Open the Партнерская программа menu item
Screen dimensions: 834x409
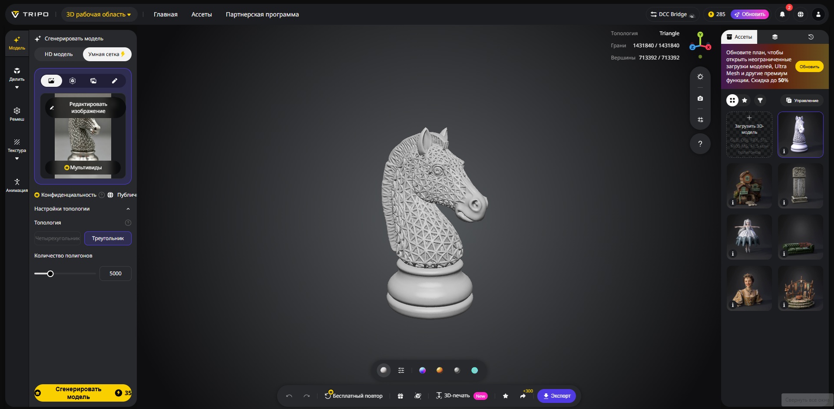pyautogui.click(x=262, y=14)
